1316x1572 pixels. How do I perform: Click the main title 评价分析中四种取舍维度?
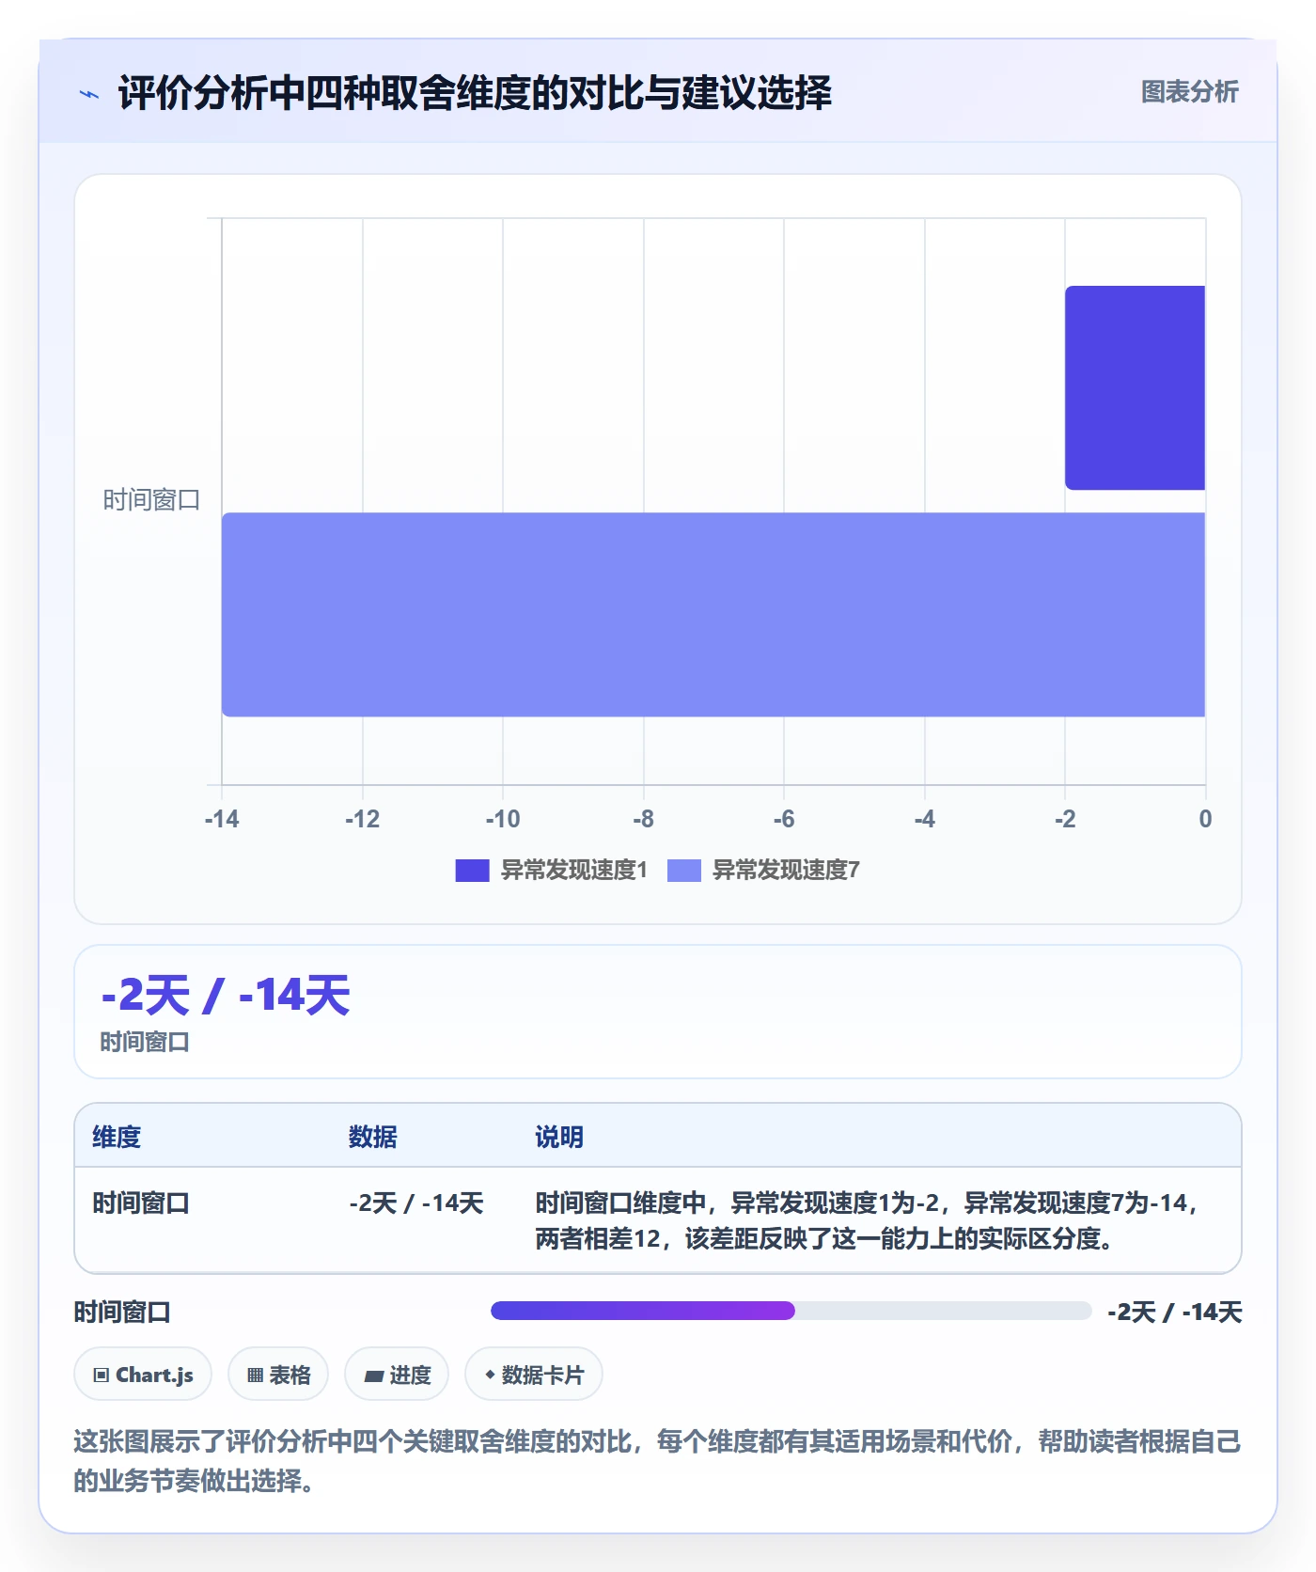[x=475, y=93]
